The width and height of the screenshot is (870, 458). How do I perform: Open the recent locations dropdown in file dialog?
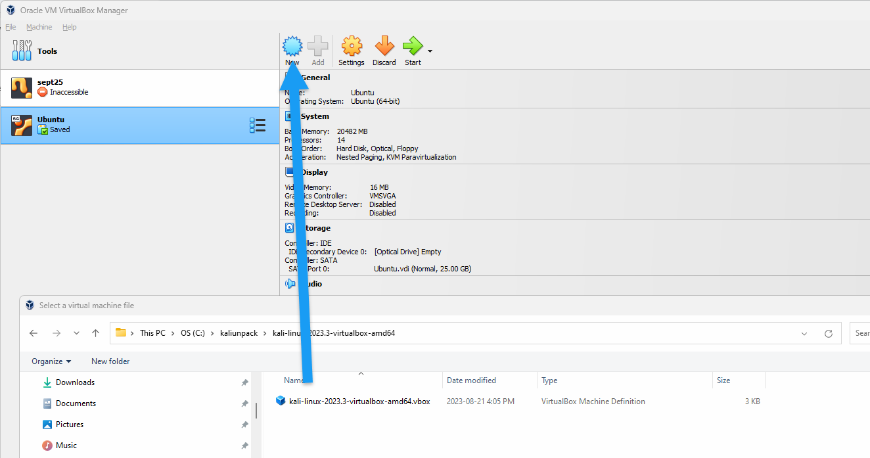77,333
